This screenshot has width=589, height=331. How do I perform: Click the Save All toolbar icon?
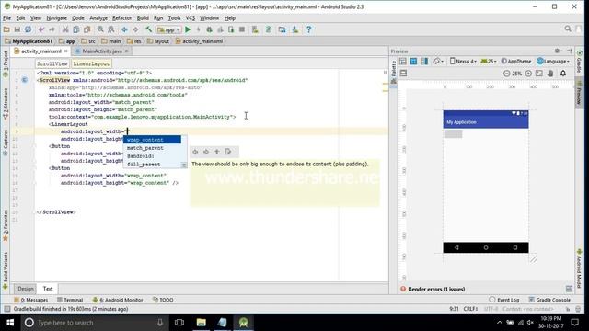[x=17, y=29]
